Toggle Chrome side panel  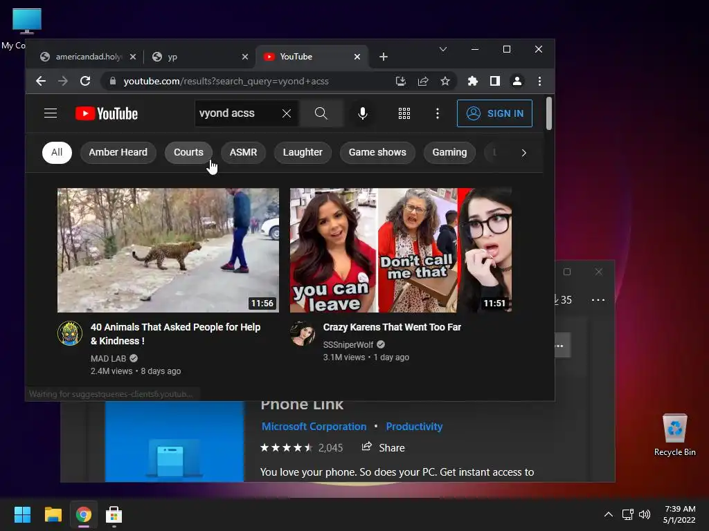click(x=494, y=82)
